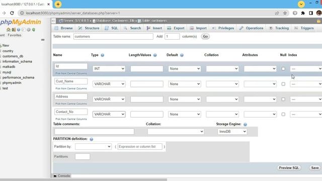This screenshot has width=322, height=181.
Task: Open Index dropdown for Id row
Action: click(306, 69)
